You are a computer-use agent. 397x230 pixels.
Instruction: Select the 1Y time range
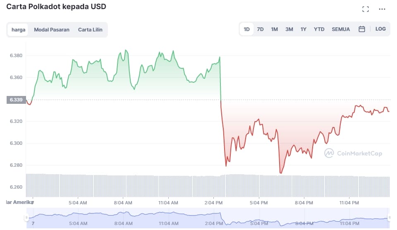tap(304, 29)
